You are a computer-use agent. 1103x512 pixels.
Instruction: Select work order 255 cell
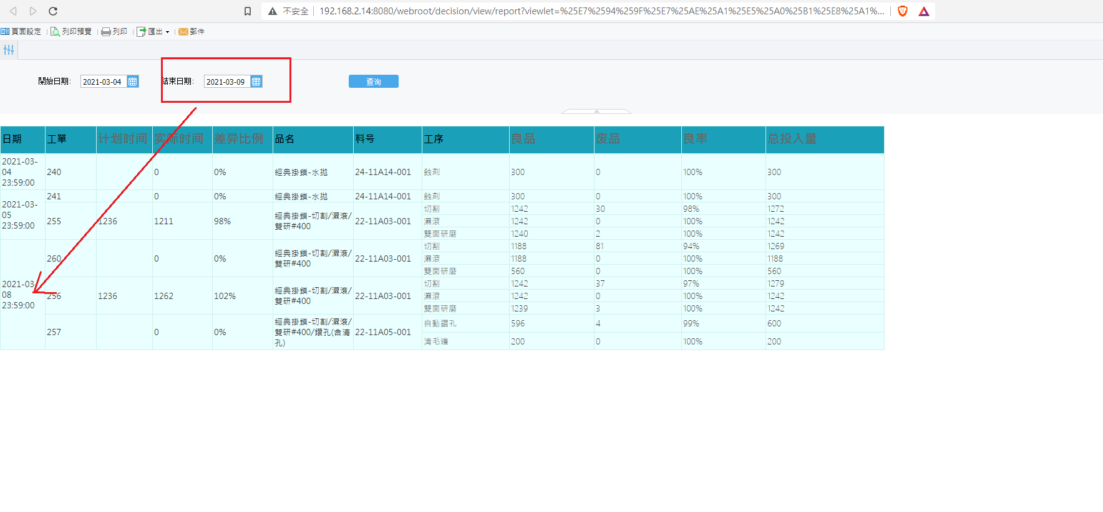pyautogui.click(x=70, y=221)
